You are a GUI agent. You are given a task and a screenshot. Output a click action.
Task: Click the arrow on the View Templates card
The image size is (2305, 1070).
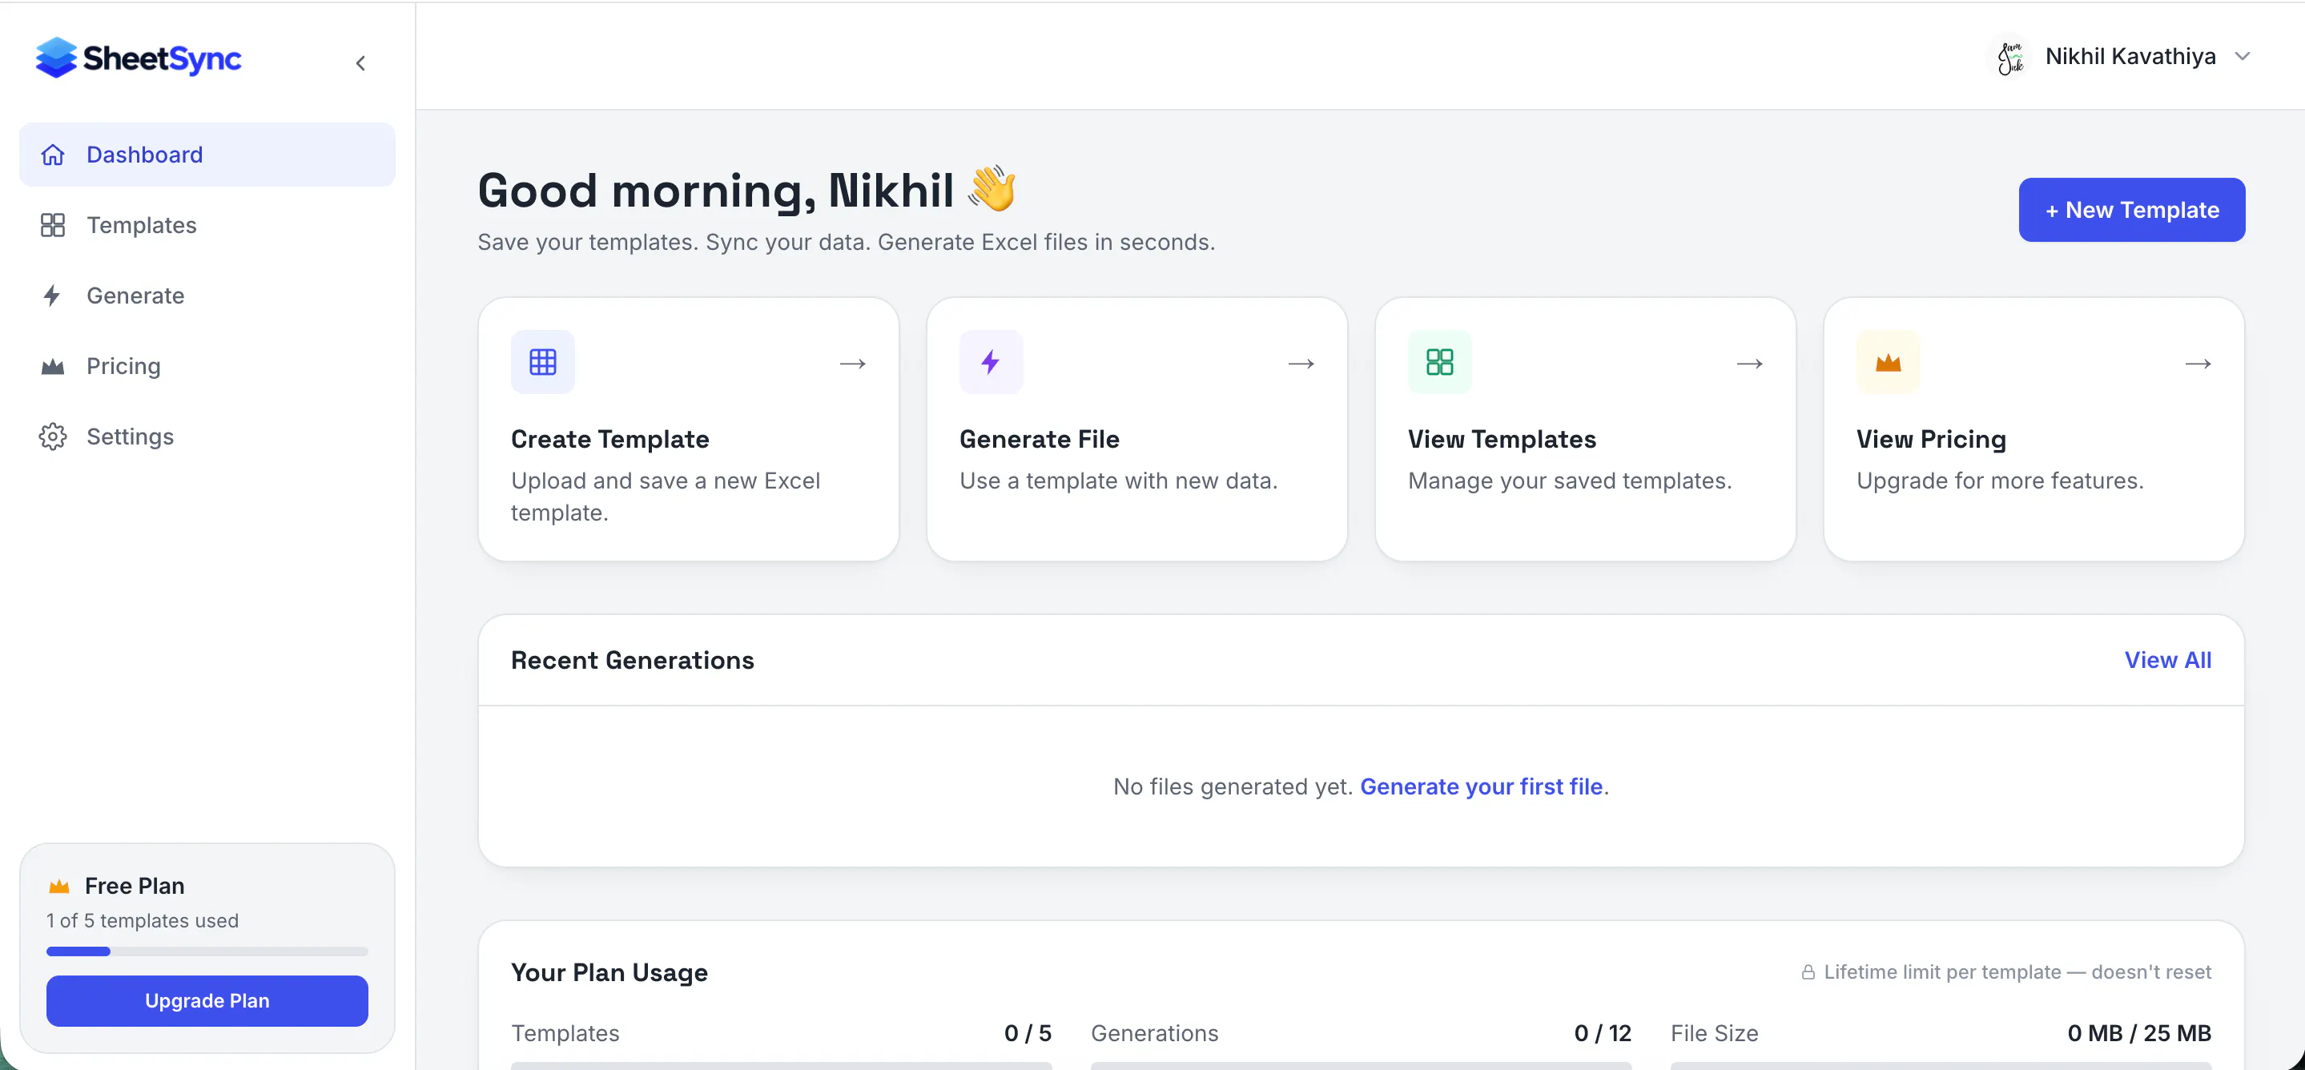coord(1749,364)
